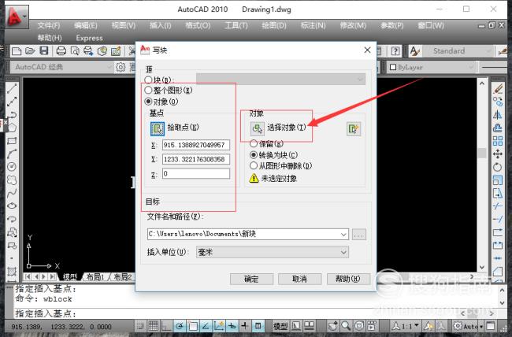Click the 确定 button
The image size is (512, 337).
tap(251, 280)
